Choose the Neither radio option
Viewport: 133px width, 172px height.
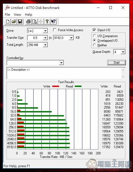tap(94, 45)
